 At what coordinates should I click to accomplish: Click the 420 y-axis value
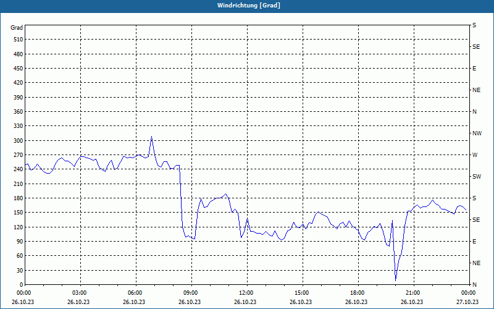point(19,83)
